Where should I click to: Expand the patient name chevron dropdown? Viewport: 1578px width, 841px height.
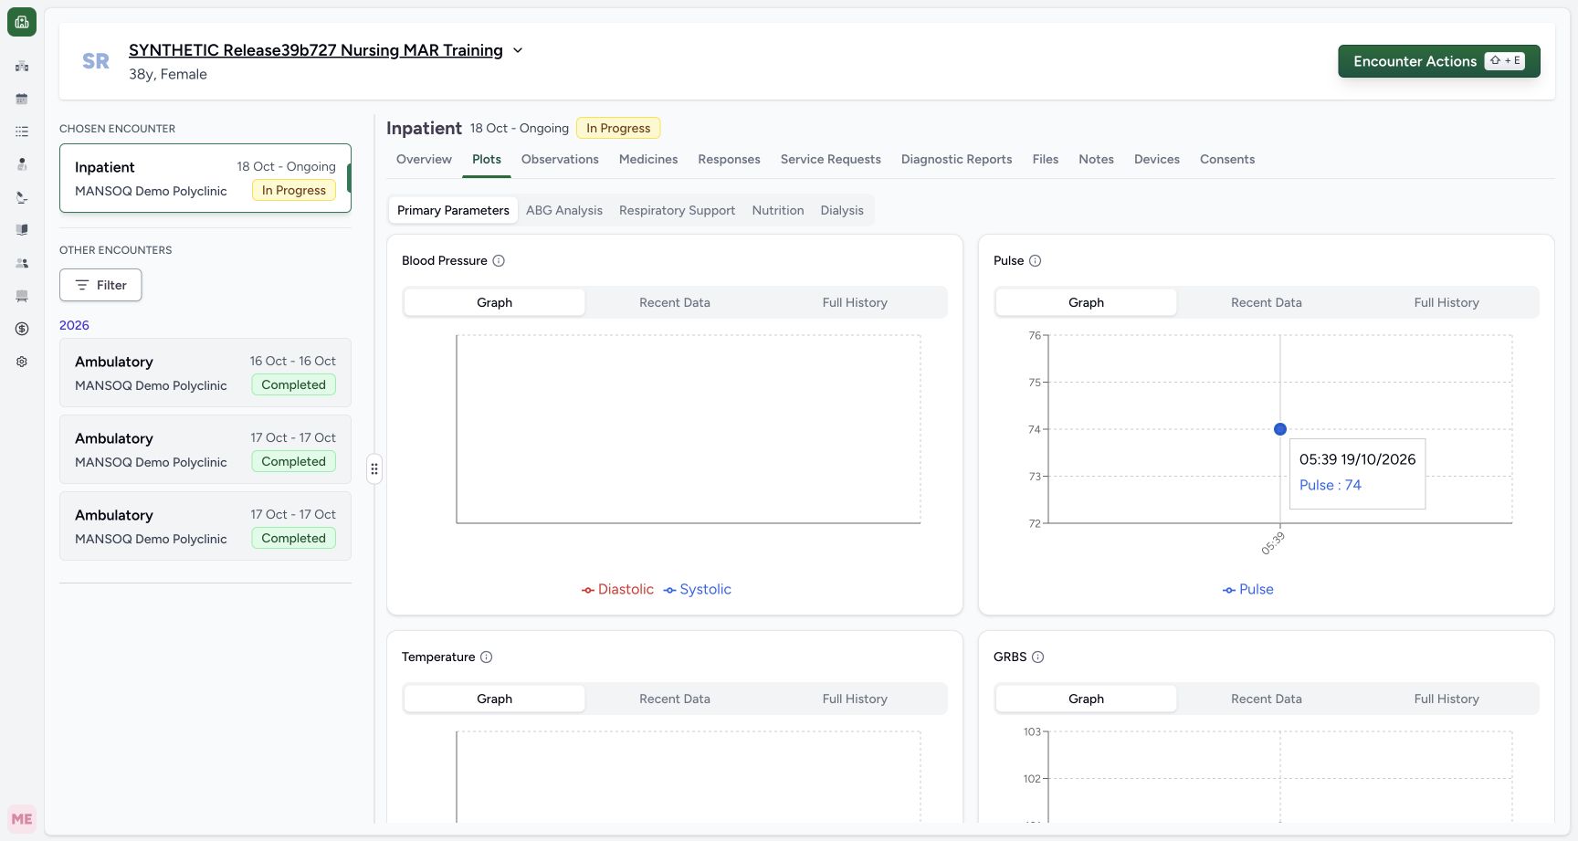point(518,50)
